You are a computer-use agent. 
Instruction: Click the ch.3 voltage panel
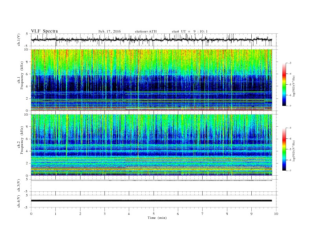coord(154,185)
